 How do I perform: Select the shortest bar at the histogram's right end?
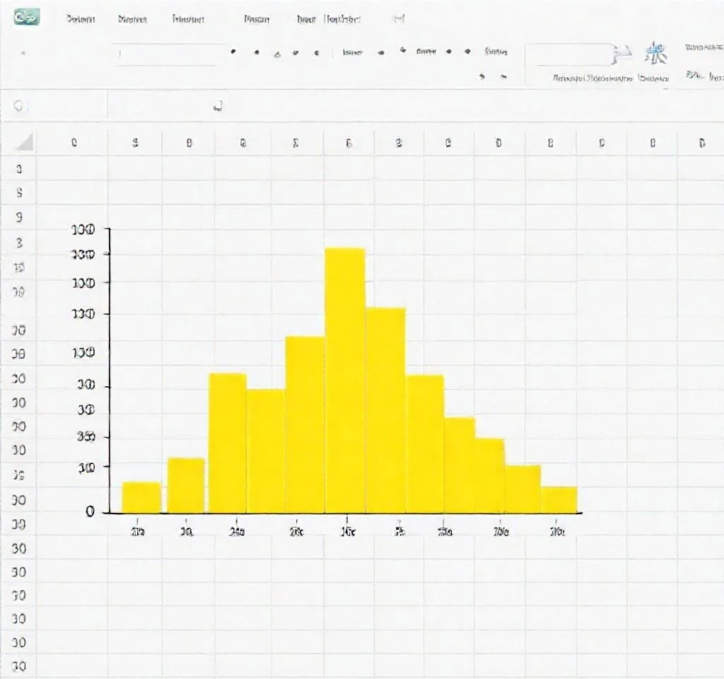pyautogui.click(x=559, y=499)
